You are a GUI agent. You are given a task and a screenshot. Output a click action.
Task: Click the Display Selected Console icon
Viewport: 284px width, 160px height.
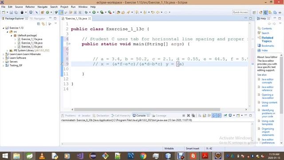click(230, 116)
